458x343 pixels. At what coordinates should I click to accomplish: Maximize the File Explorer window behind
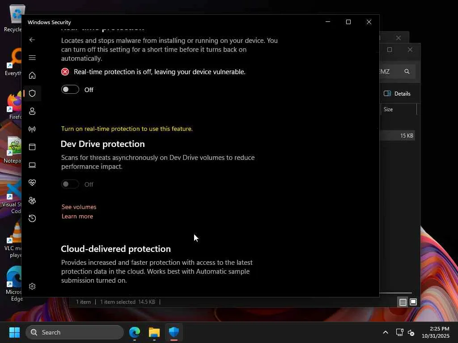point(390,50)
